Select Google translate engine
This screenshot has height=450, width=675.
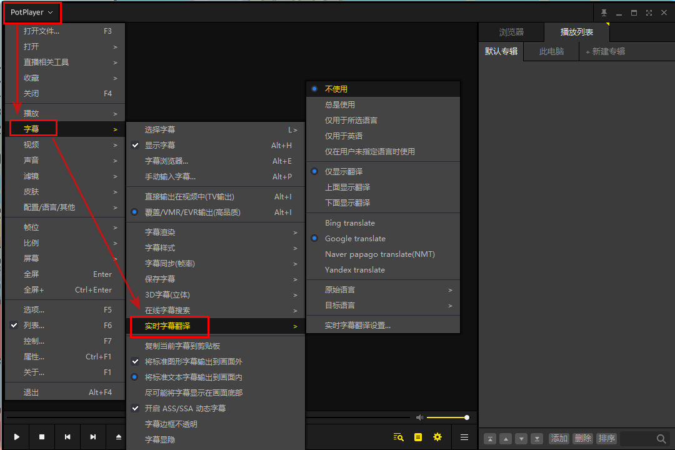(383, 238)
